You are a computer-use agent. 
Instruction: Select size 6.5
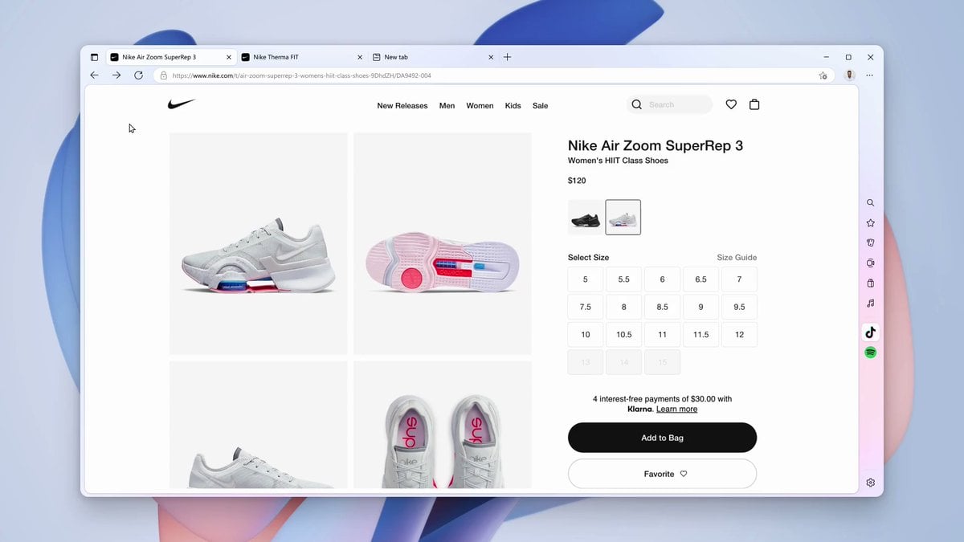click(701, 279)
